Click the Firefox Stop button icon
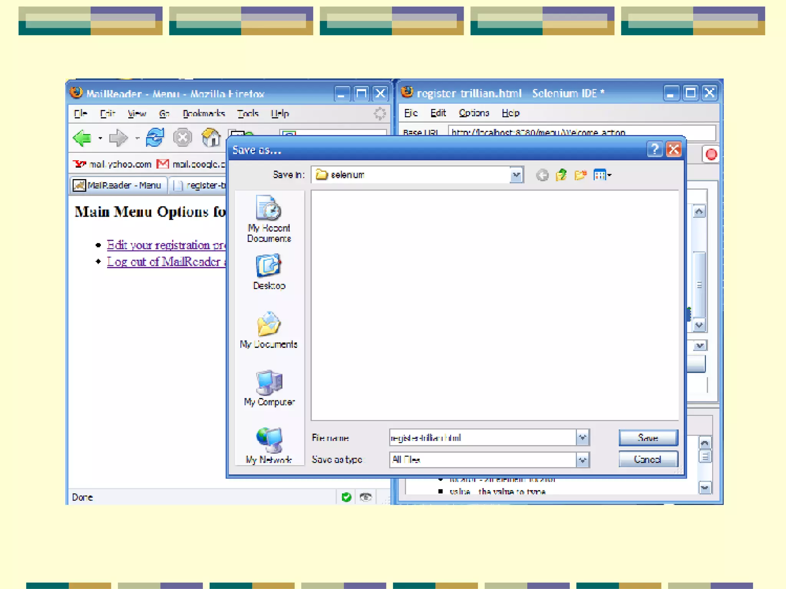Image resolution: width=786 pixels, height=589 pixels. [183, 138]
